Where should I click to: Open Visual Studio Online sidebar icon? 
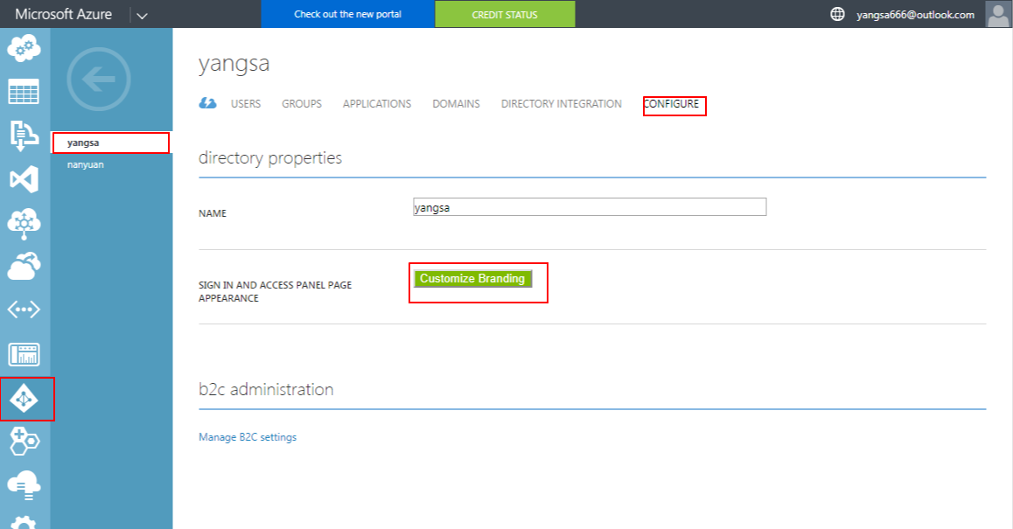pos(24,179)
